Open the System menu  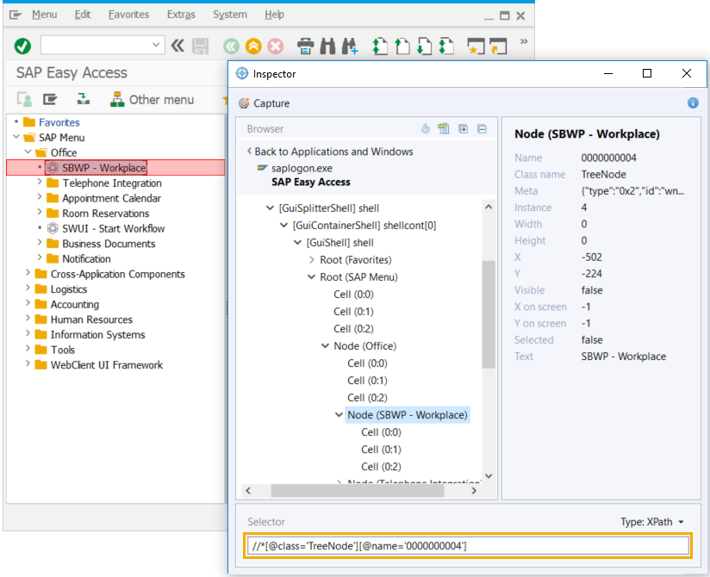(230, 15)
